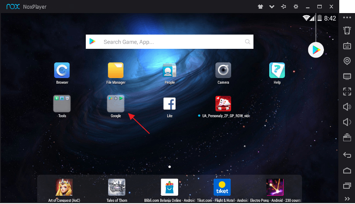This screenshot has width=355, height=204.
Task: Open the title bar dropdown arrow menu
Action: pyautogui.click(x=272, y=7)
